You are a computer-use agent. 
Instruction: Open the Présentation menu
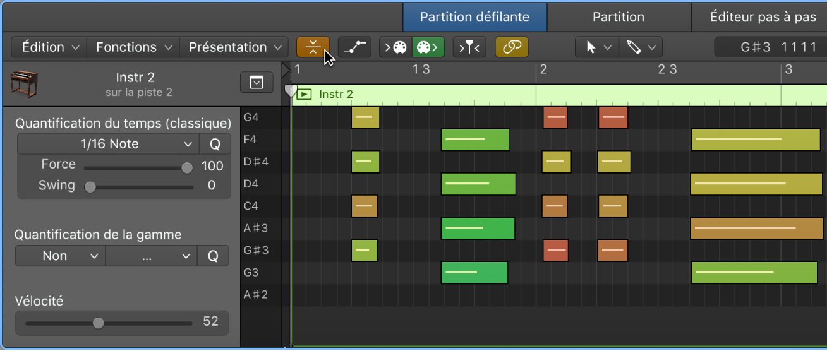[234, 47]
